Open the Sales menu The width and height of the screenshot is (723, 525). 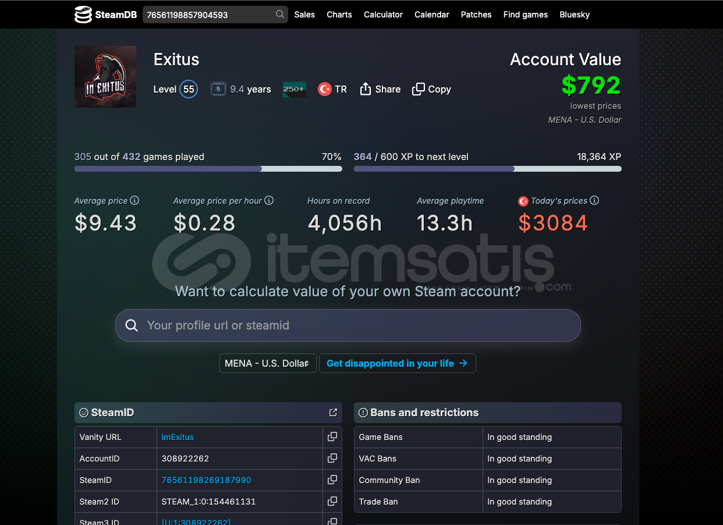[304, 15]
